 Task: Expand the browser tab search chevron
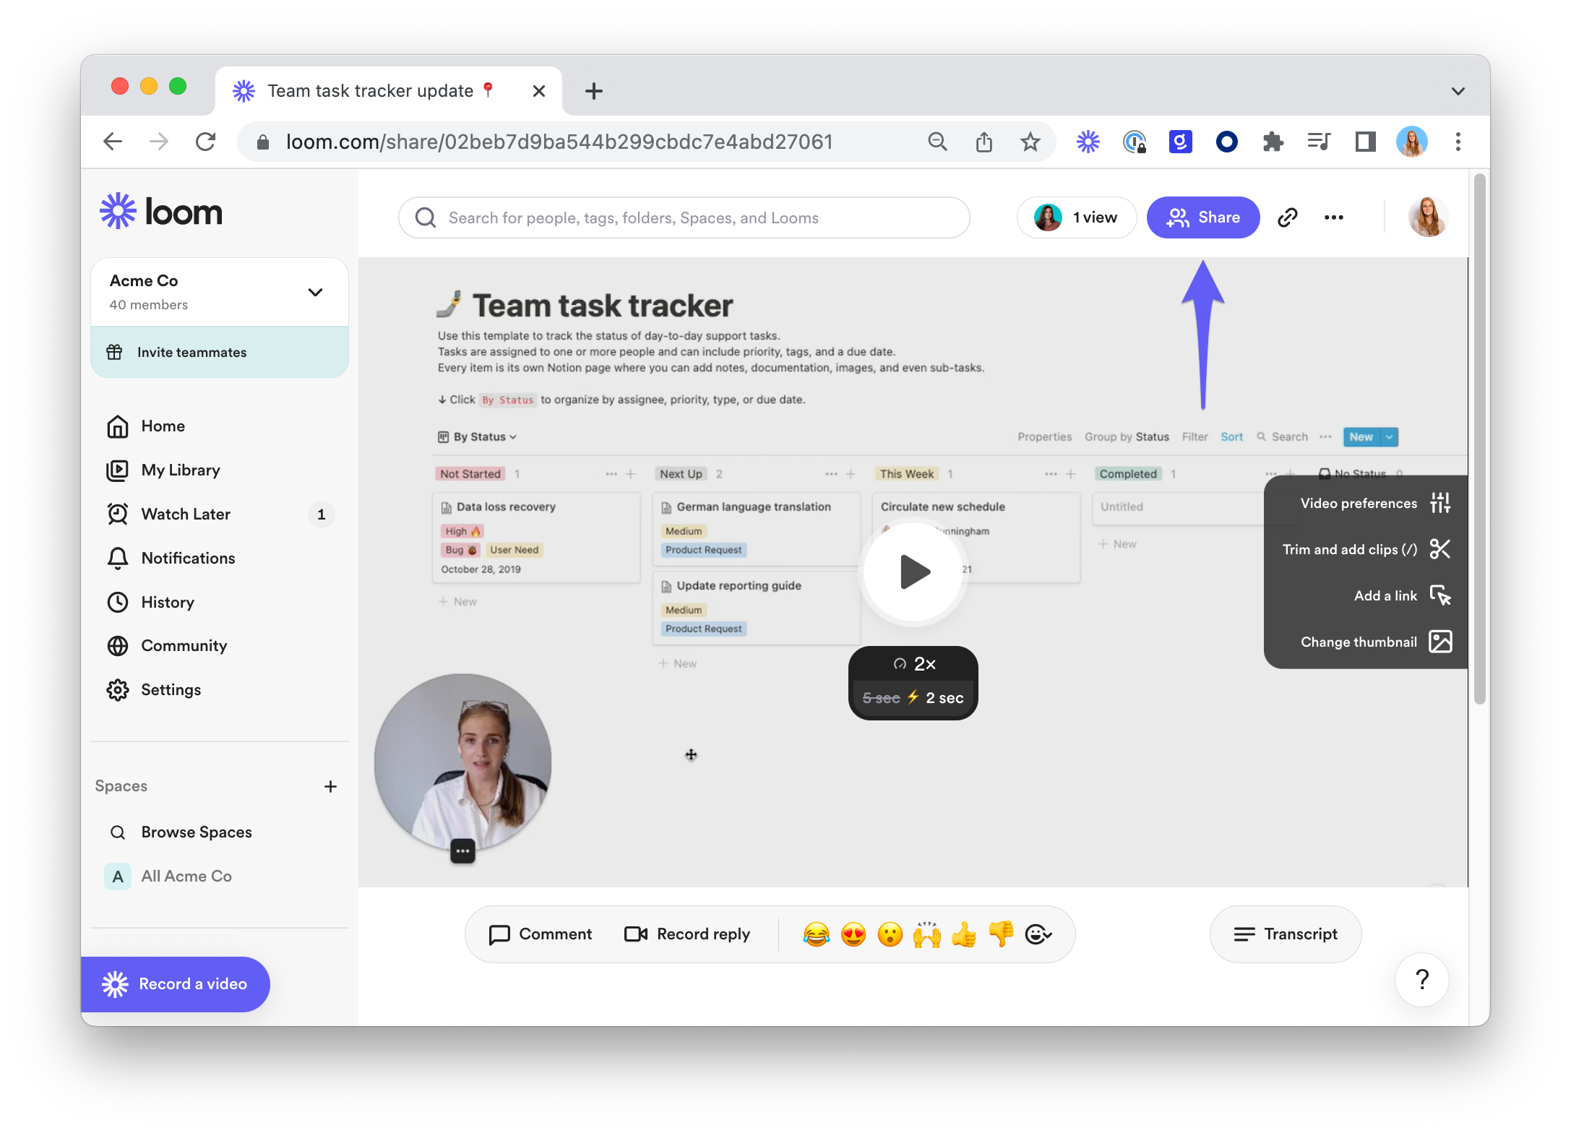pyautogui.click(x=1458, y=91)
